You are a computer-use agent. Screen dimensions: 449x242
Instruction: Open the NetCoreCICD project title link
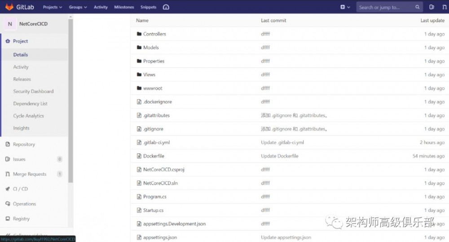point(34,24)
